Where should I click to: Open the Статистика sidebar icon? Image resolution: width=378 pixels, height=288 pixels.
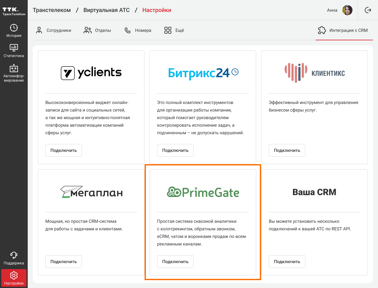(14, 48)
